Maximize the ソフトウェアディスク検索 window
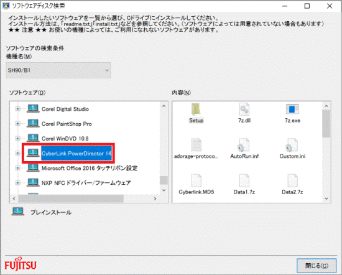 pyautogui.click(x=307, y=6)
